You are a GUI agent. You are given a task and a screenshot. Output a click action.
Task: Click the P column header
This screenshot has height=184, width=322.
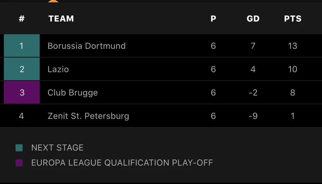pos(213,19)
